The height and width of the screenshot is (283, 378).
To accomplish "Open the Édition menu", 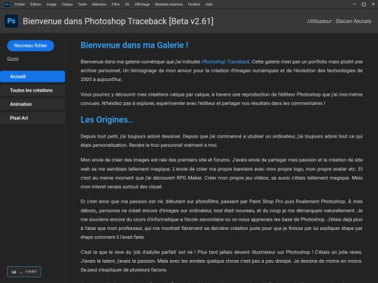I will tap(36, 4).
